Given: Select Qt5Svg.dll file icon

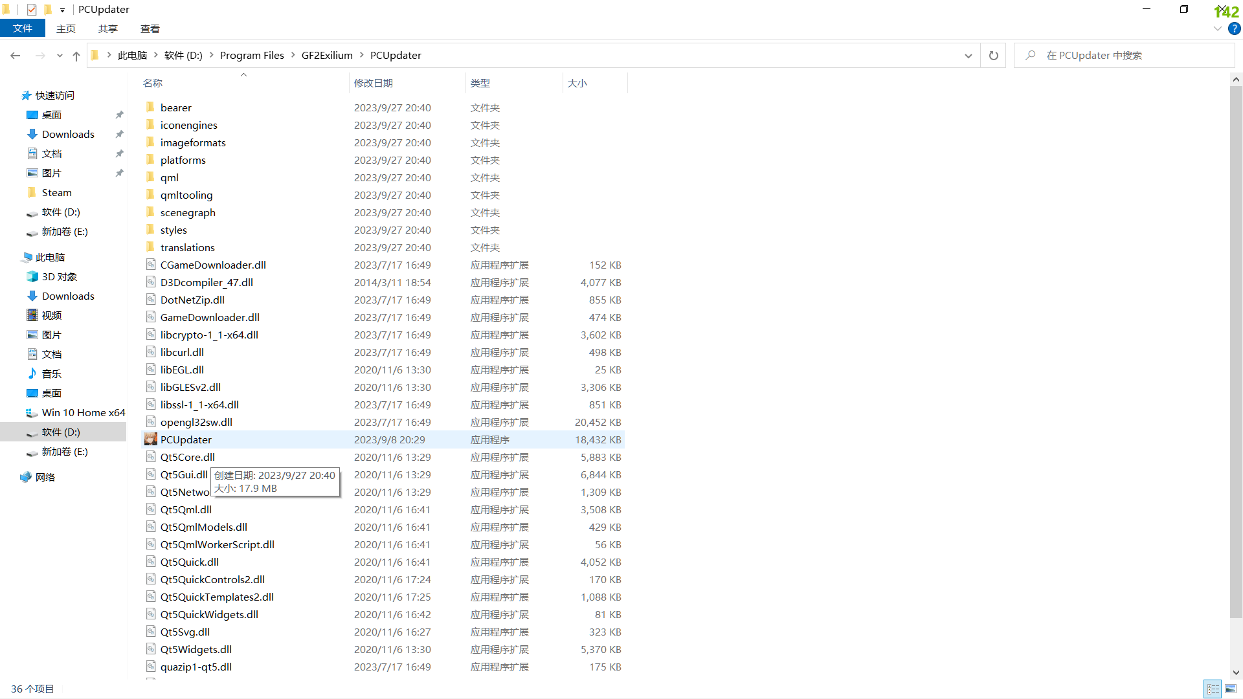Looking at the screenshot, I should pyautogui.click(x=151, y=632).
